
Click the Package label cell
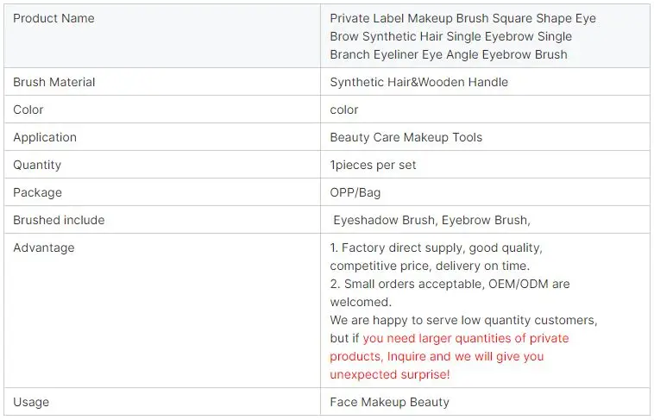tap(37, 192)
